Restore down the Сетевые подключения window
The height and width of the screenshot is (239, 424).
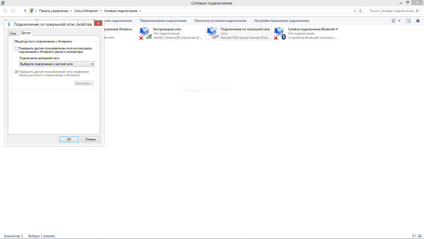tap(408, 3)
